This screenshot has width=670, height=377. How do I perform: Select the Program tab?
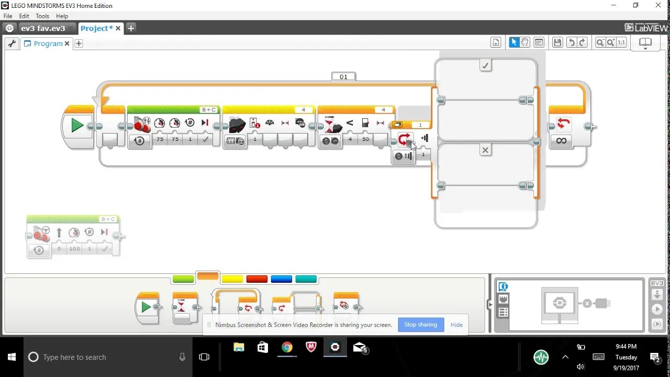point(48,43)
